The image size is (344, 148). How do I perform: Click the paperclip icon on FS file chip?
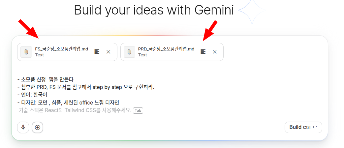(x=26, y=52)
